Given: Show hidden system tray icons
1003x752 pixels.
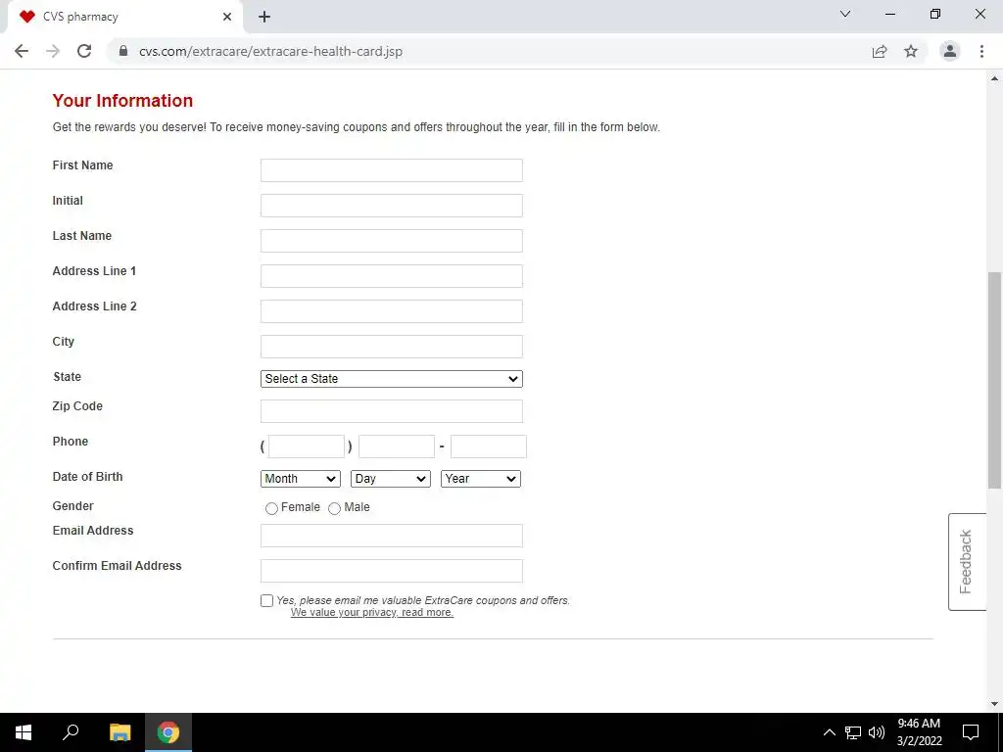Looking at the screenshot, I should [x=829, y=732].
